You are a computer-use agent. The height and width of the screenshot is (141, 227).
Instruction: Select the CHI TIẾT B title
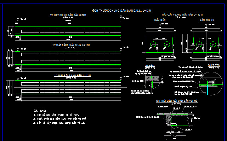pyautogui.click(x=214, y=65)
